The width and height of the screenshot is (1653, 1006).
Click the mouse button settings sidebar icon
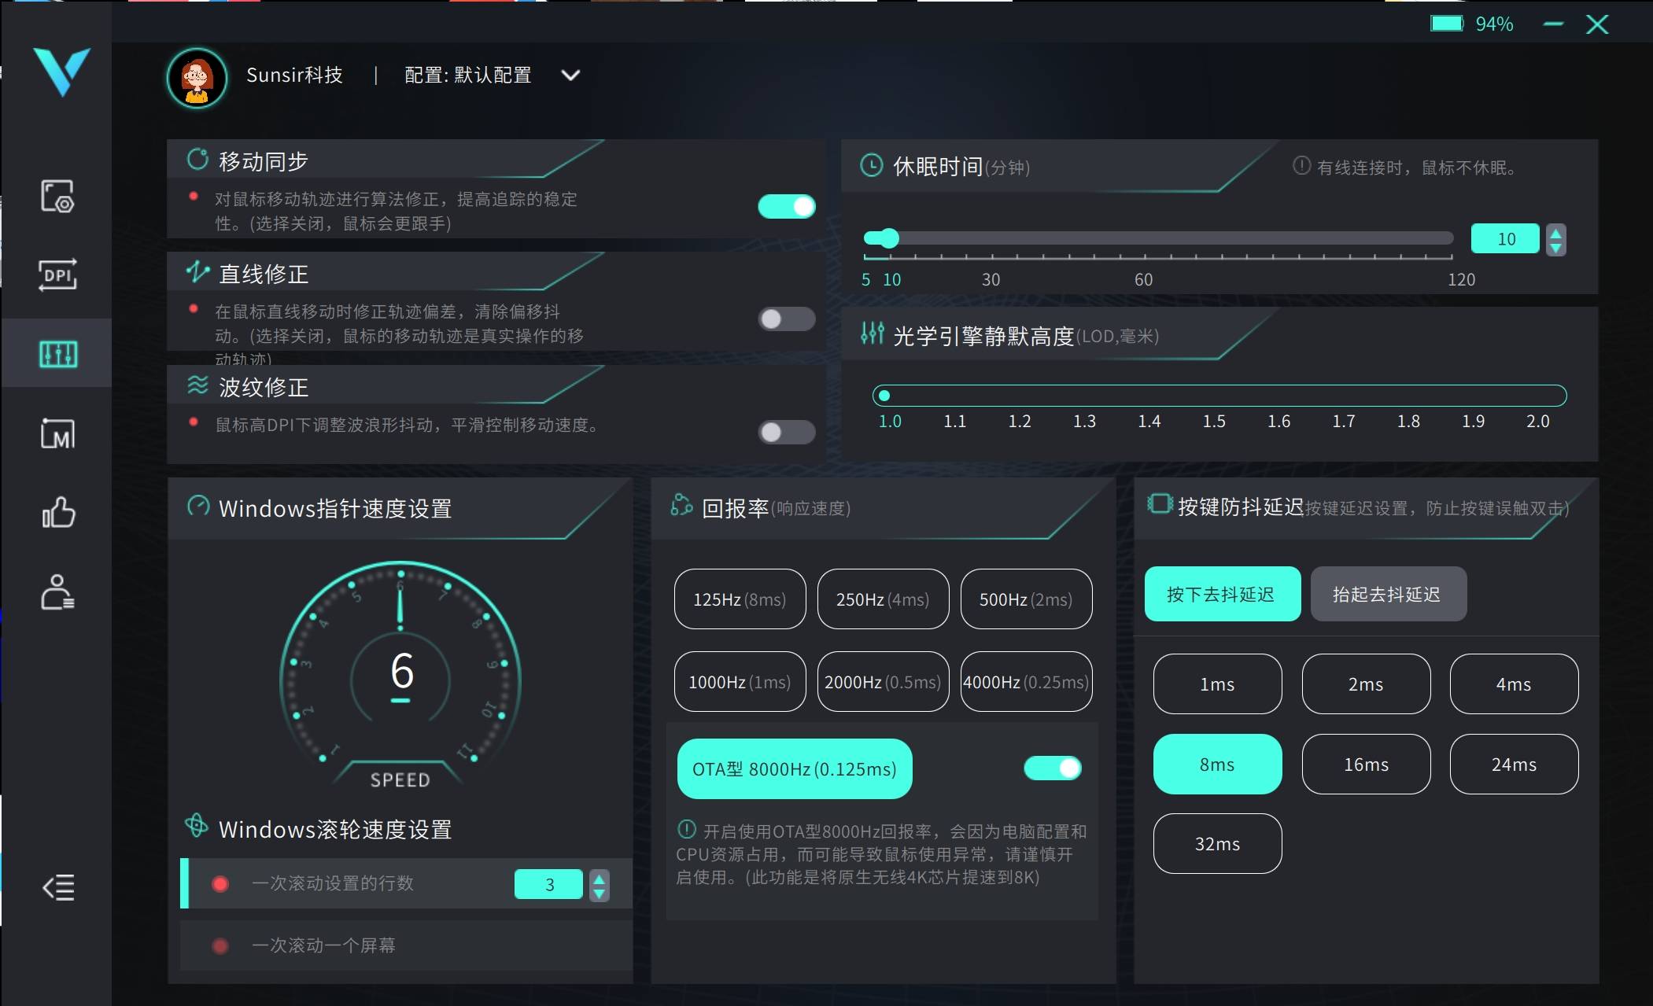(x=57, y=196)
